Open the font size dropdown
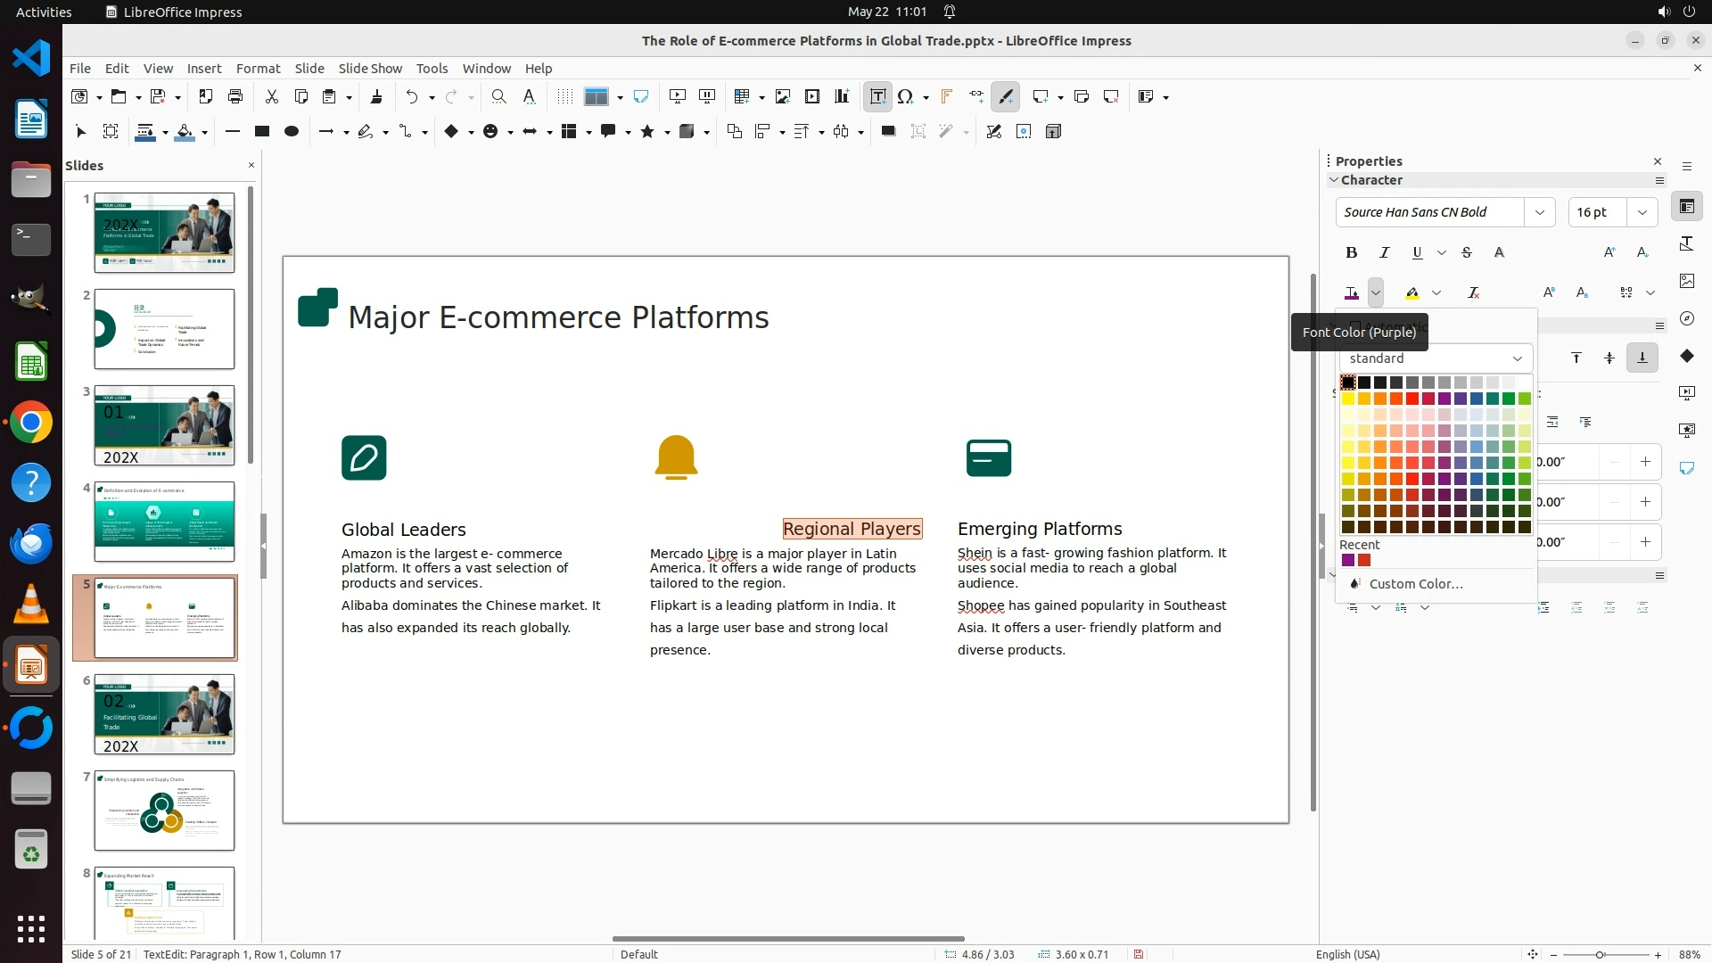This screenshot has height=963, width=1712. point(1642,212)
